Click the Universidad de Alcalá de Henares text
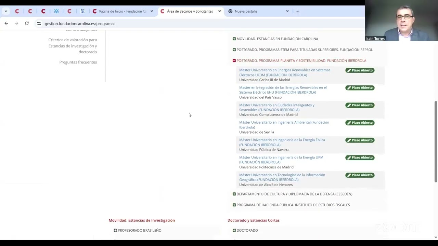The height and width of the screenshot is (246, 438). click(266, 185)
